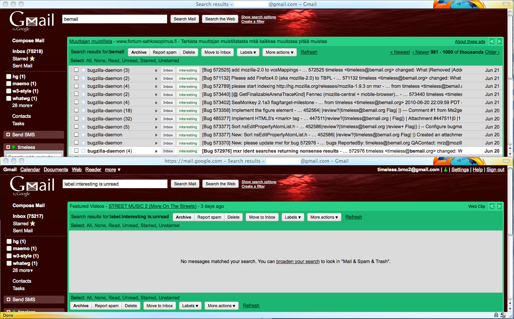The image size is (514, 319).
Task: Show previous ad in top window ad bar
Action: click(492, 41)
